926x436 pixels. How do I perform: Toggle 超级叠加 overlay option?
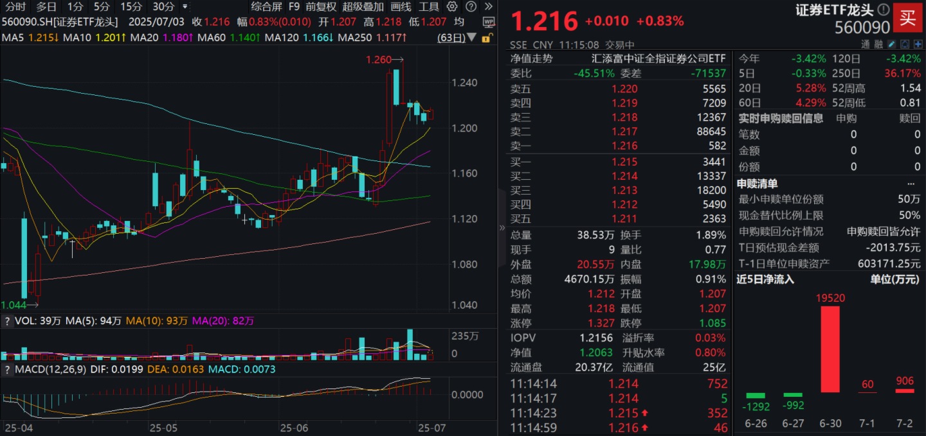coord(363,7)
